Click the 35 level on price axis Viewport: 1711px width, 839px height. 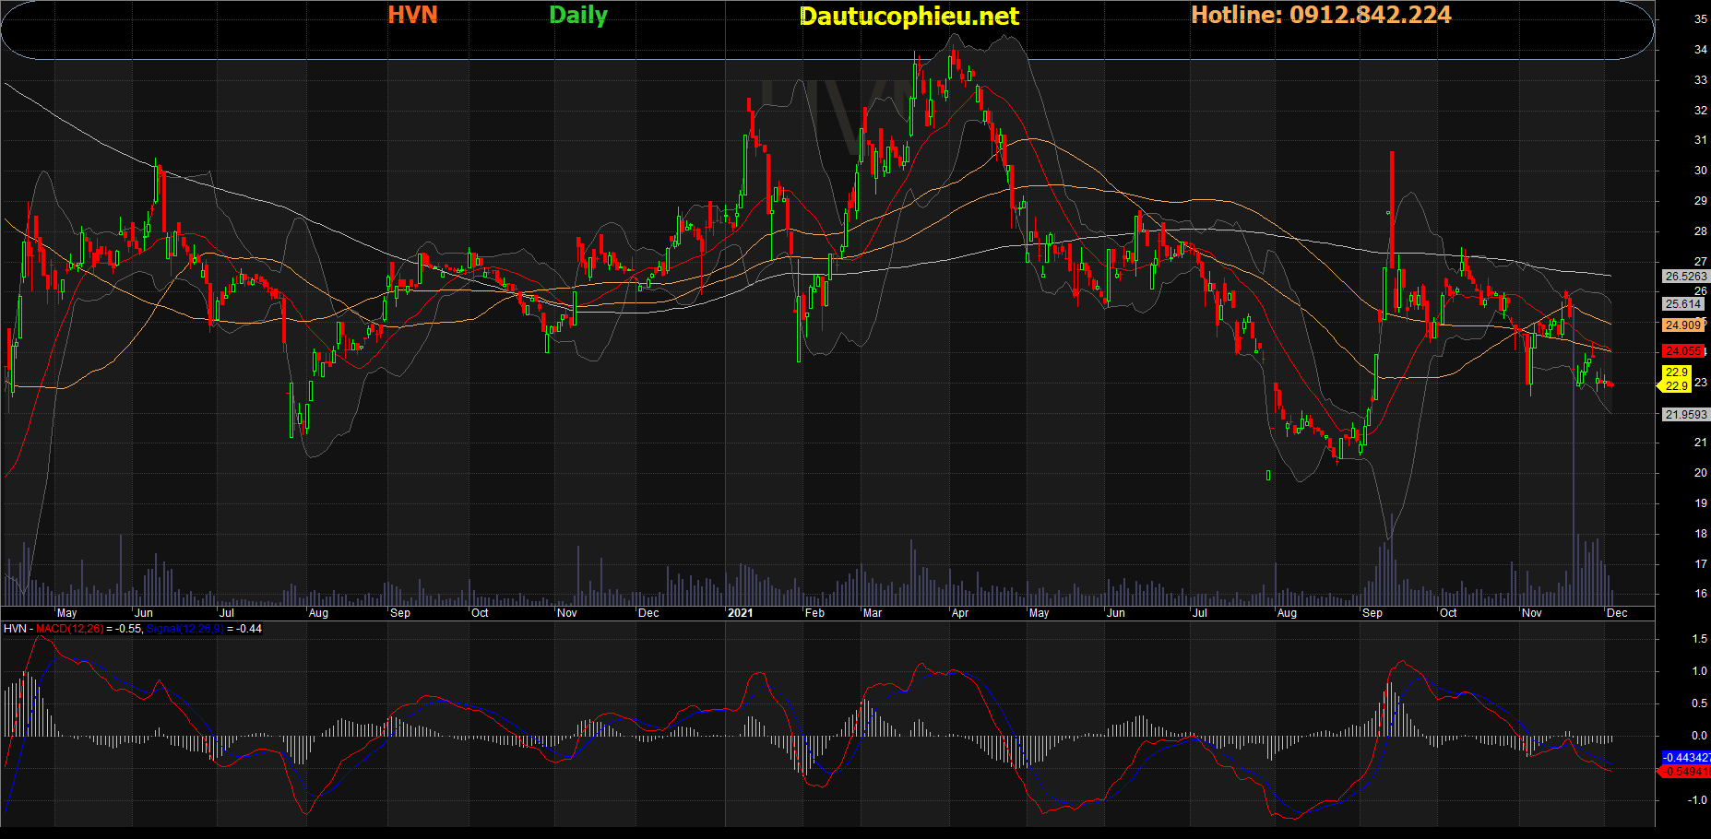[x=1700, y=19]
